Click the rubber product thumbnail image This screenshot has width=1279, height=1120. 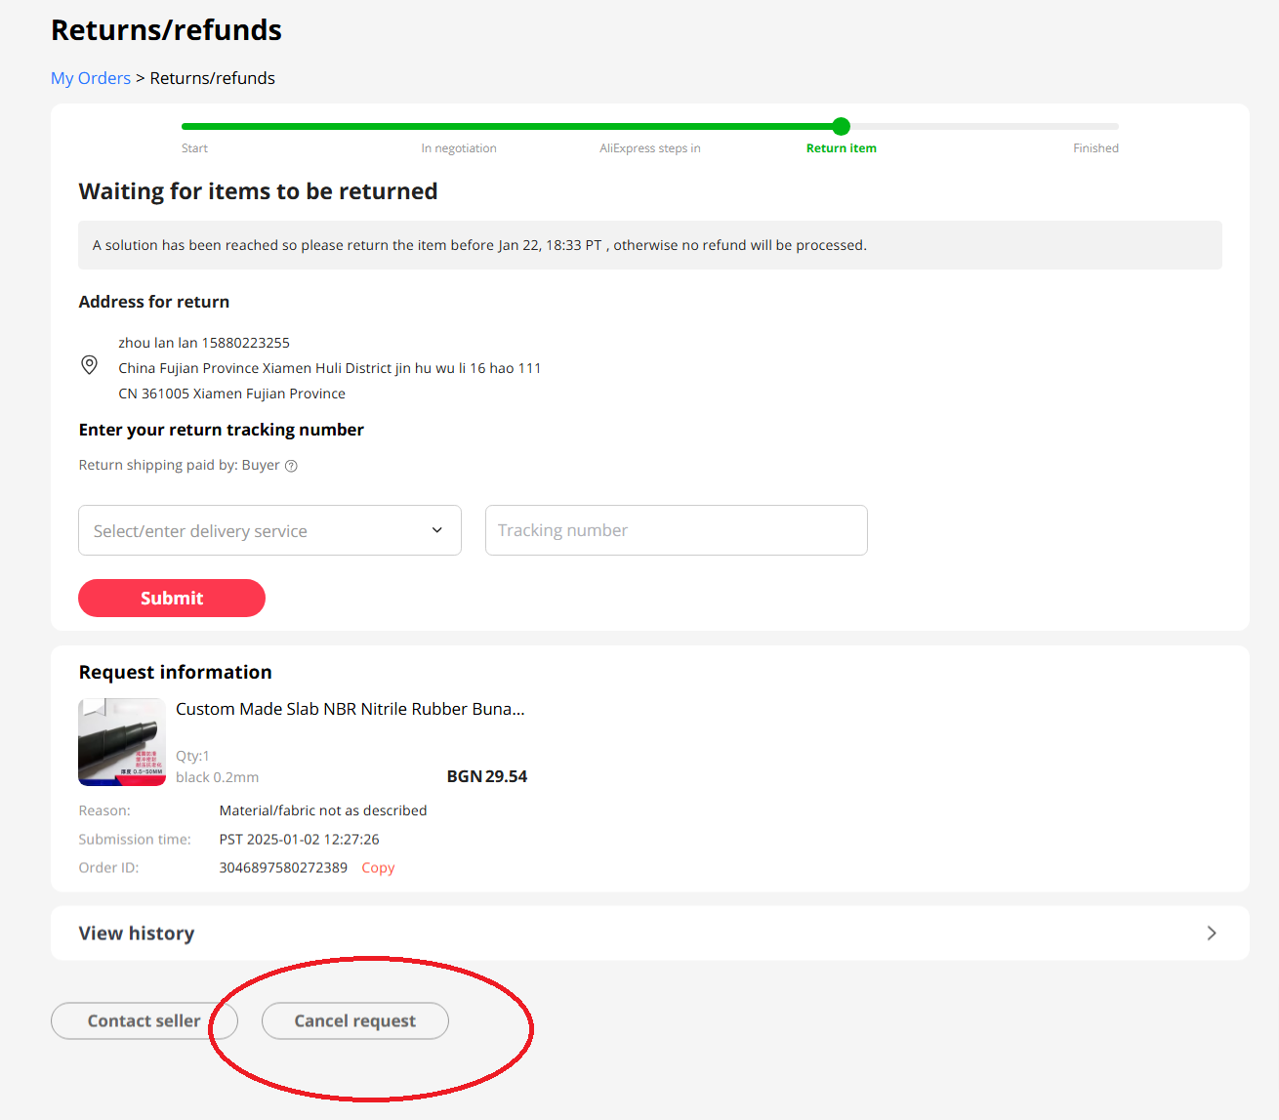click(x=122, y=742)
